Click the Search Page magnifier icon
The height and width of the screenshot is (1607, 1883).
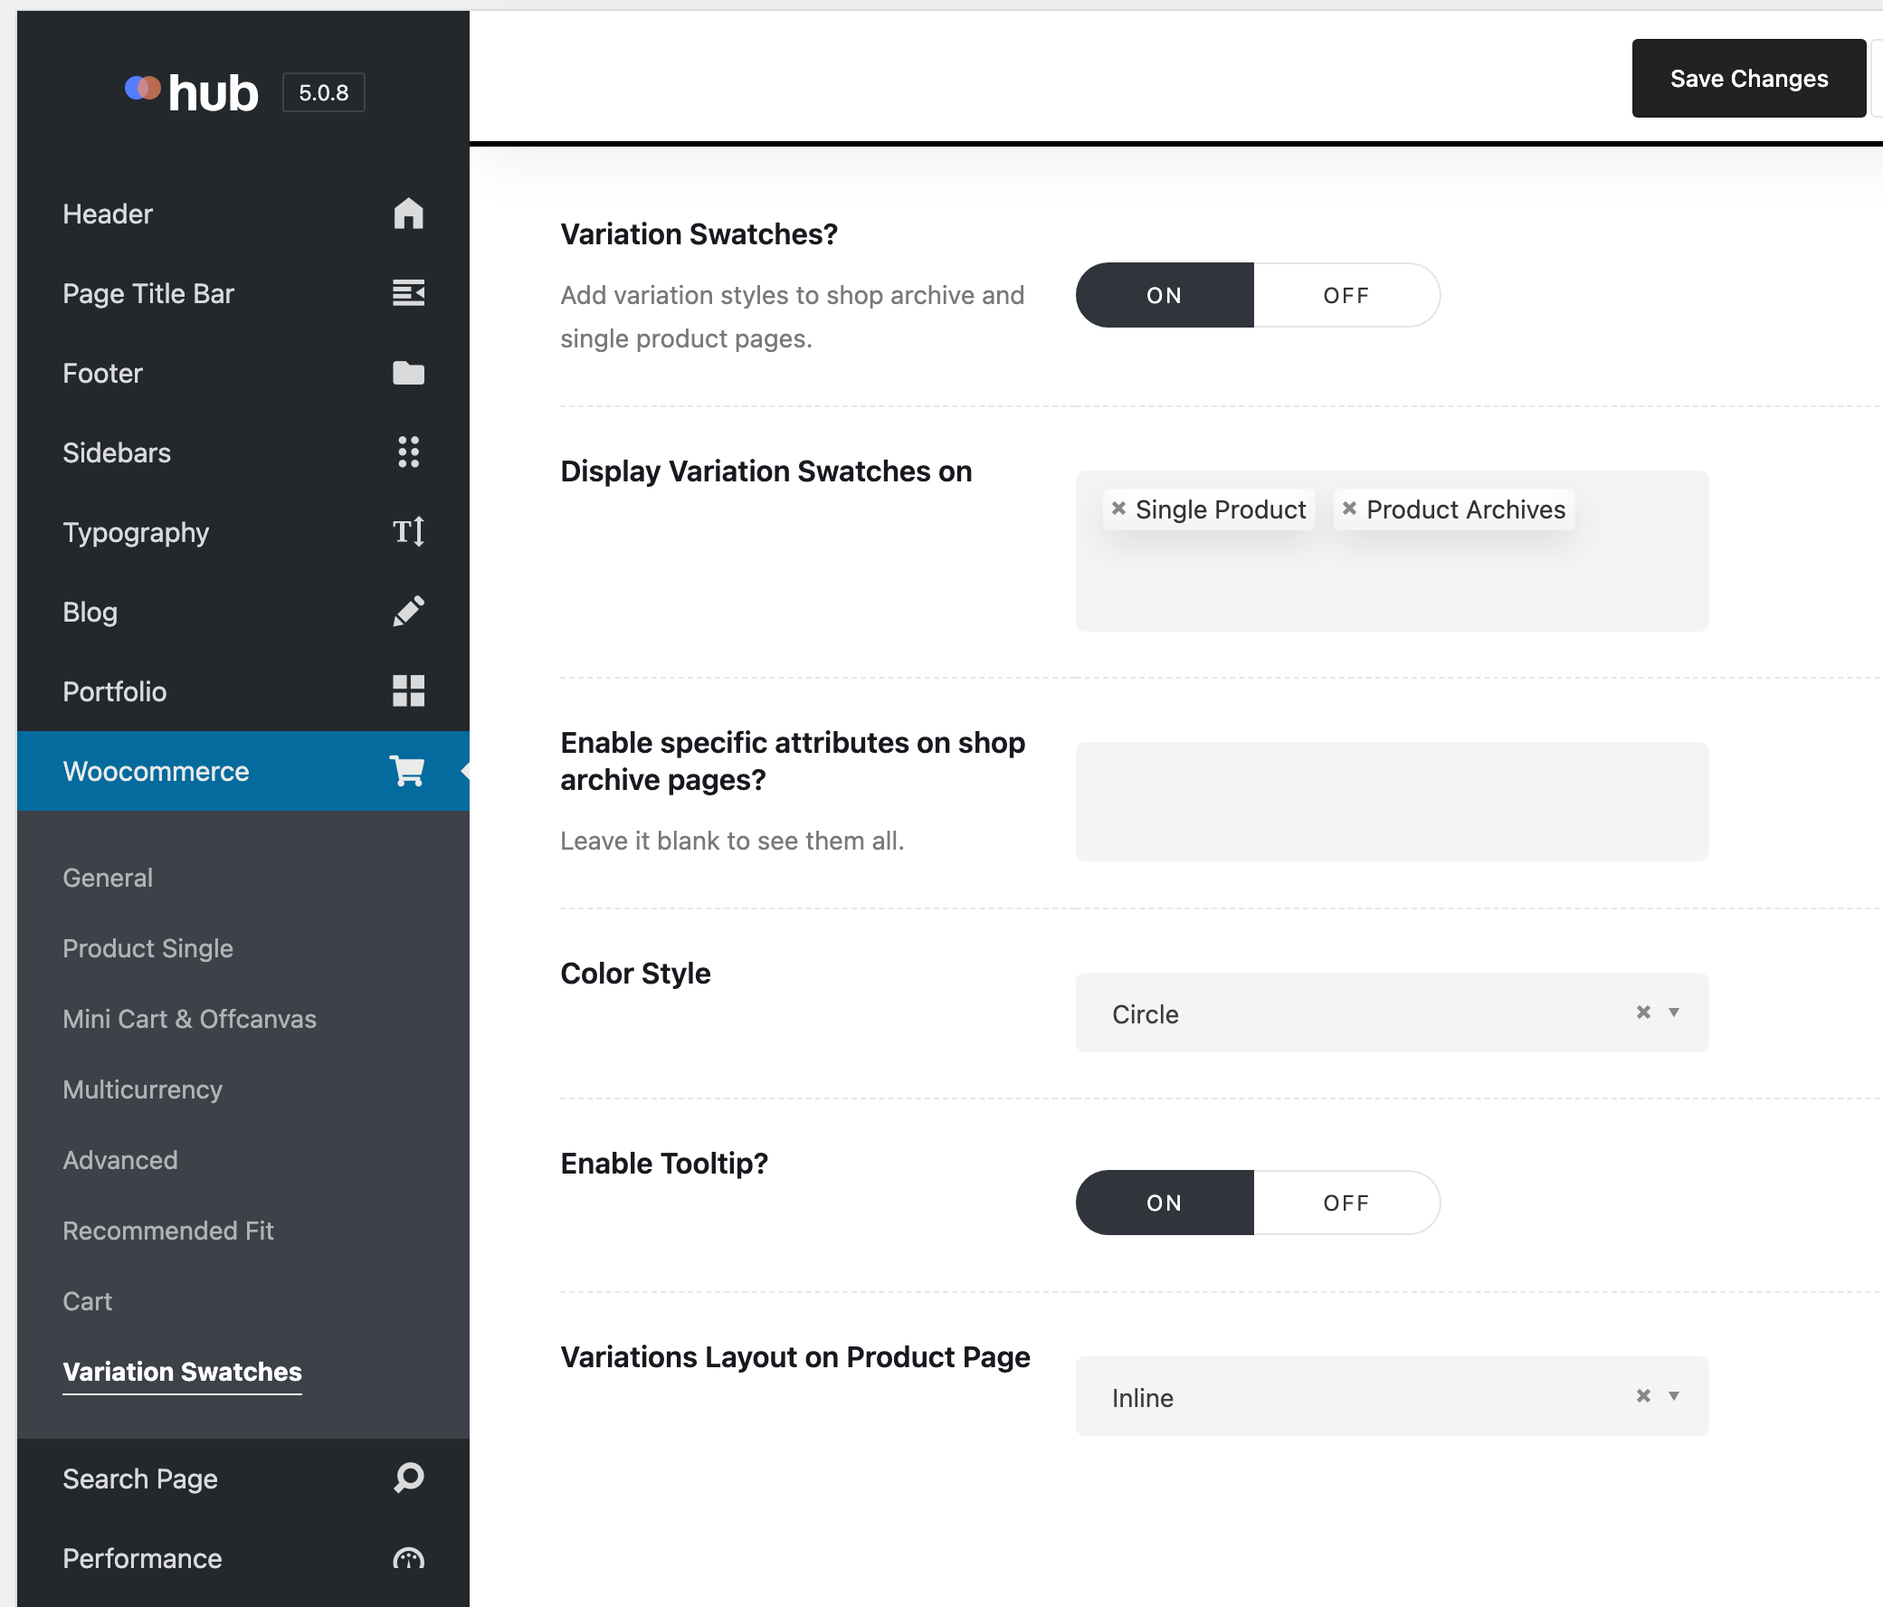pyautogui.click(x=408, y=1478)
